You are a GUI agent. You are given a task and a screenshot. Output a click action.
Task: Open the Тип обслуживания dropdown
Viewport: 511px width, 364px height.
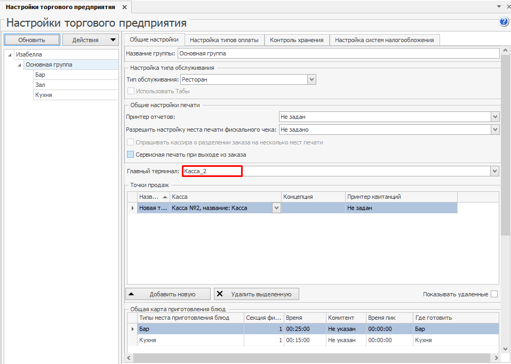312,79
